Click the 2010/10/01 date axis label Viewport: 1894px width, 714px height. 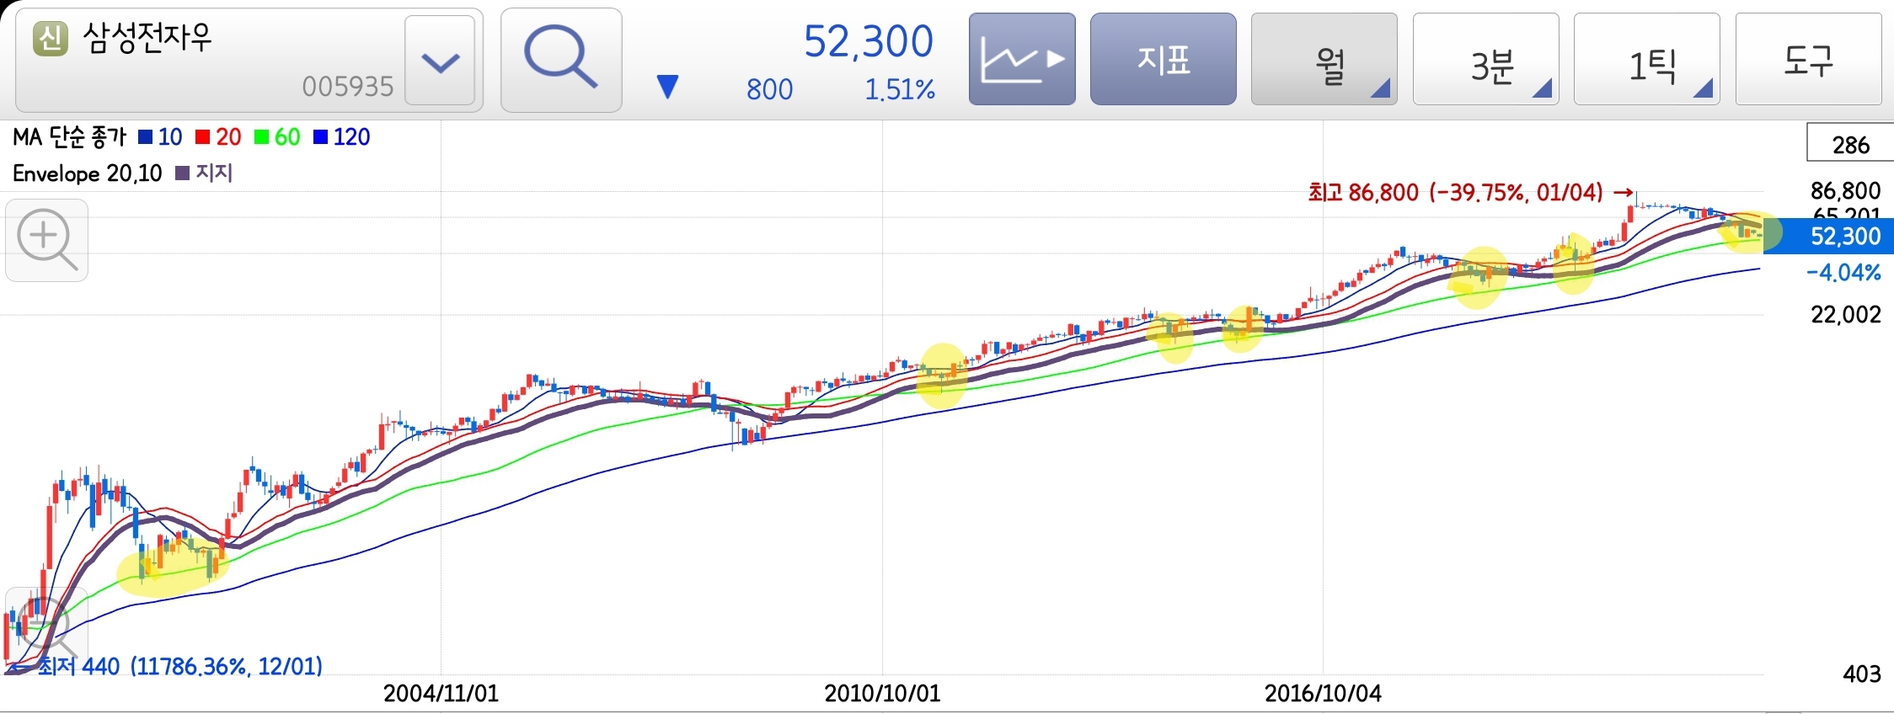click(882, 694)
